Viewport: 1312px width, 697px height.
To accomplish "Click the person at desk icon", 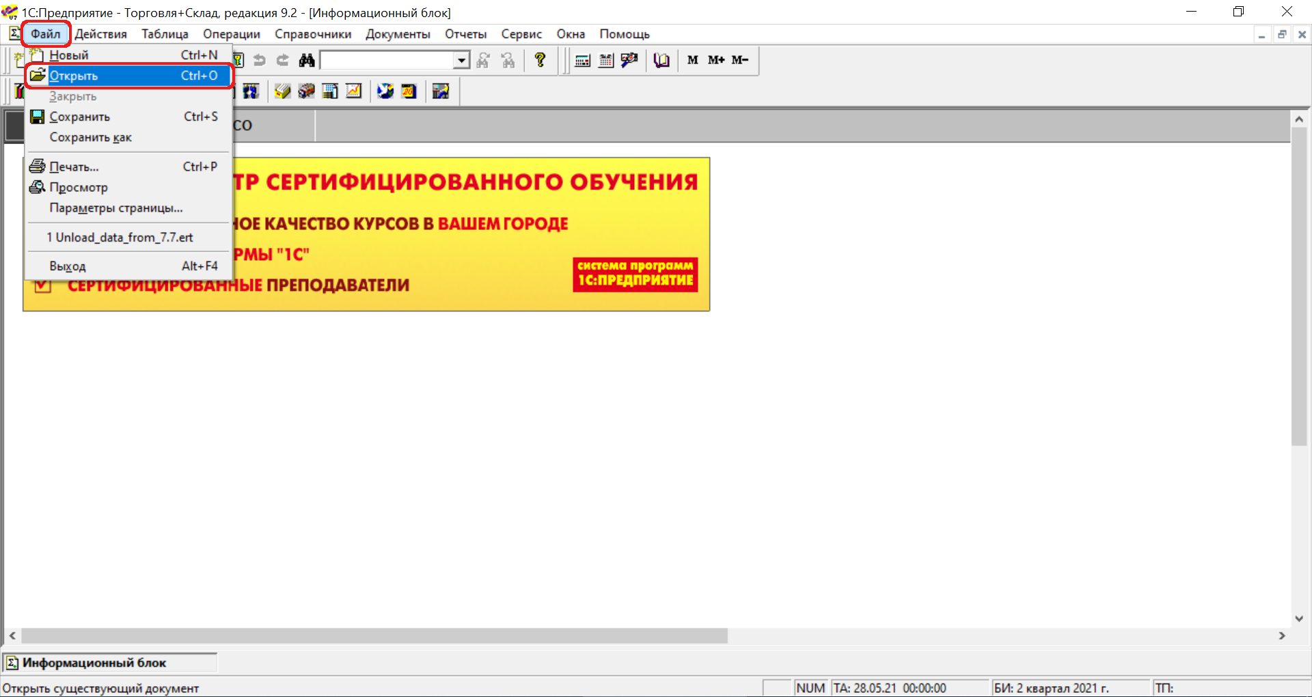I will (x=441, y=91).
